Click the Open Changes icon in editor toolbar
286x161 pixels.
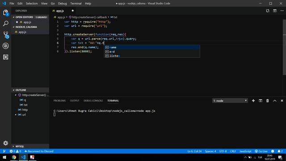268,11
